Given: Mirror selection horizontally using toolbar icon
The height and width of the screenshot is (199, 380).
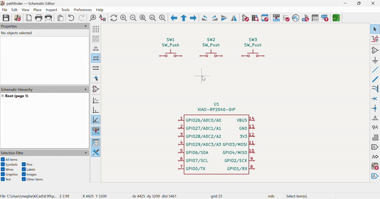Looking at the screenshot, I should [234, 18].
